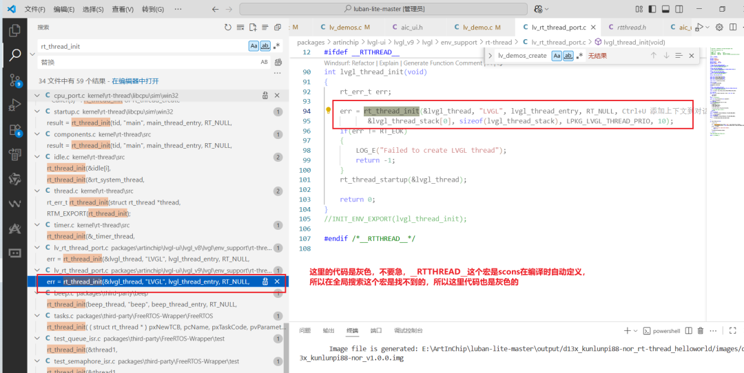Image resolution: width=744 pixels, height=373 pixels.
Task: Open the new terminal dropdown arrow
Action: (x=636, y=331)
